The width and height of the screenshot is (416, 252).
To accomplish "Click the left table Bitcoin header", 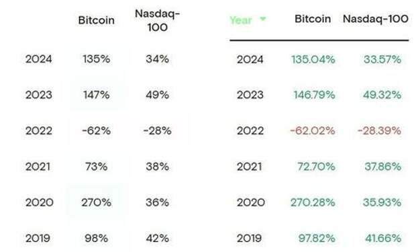I will tap(97, 20).
